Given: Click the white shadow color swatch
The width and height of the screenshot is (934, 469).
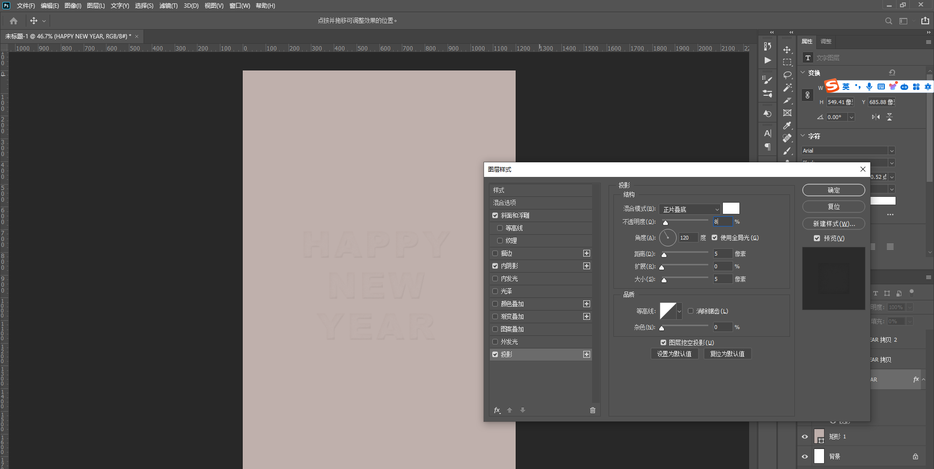Looking at the screenshot, I should tap(731, 208).
